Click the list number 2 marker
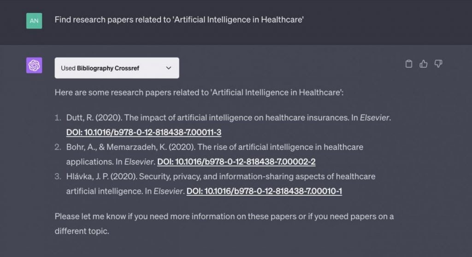 pyautogui.click(x=58, y=147)
